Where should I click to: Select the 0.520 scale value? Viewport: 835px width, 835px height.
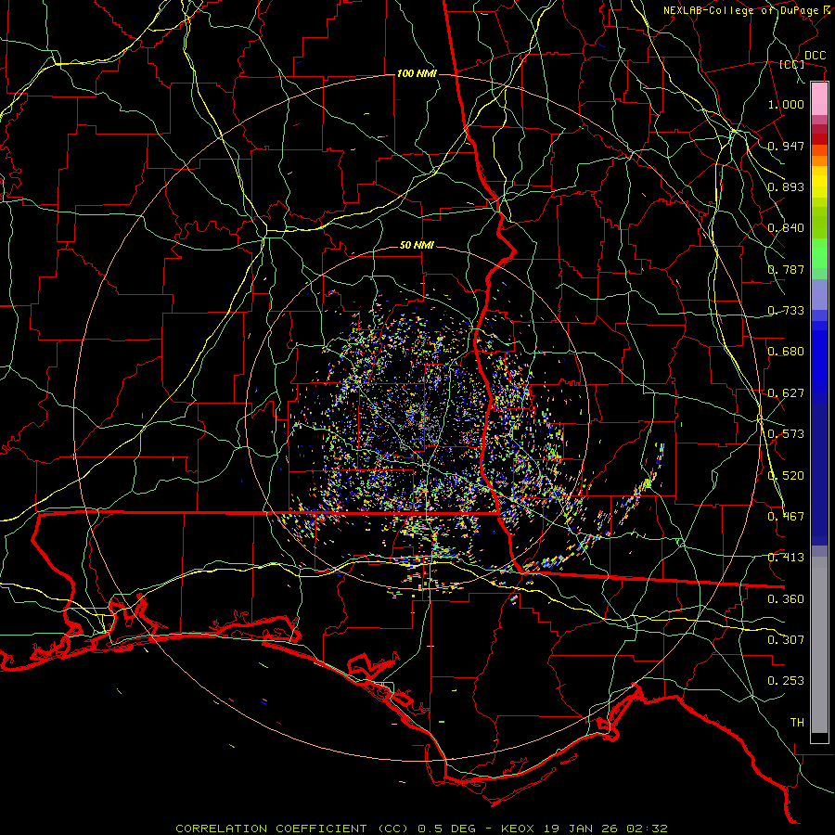pos(786,476)
